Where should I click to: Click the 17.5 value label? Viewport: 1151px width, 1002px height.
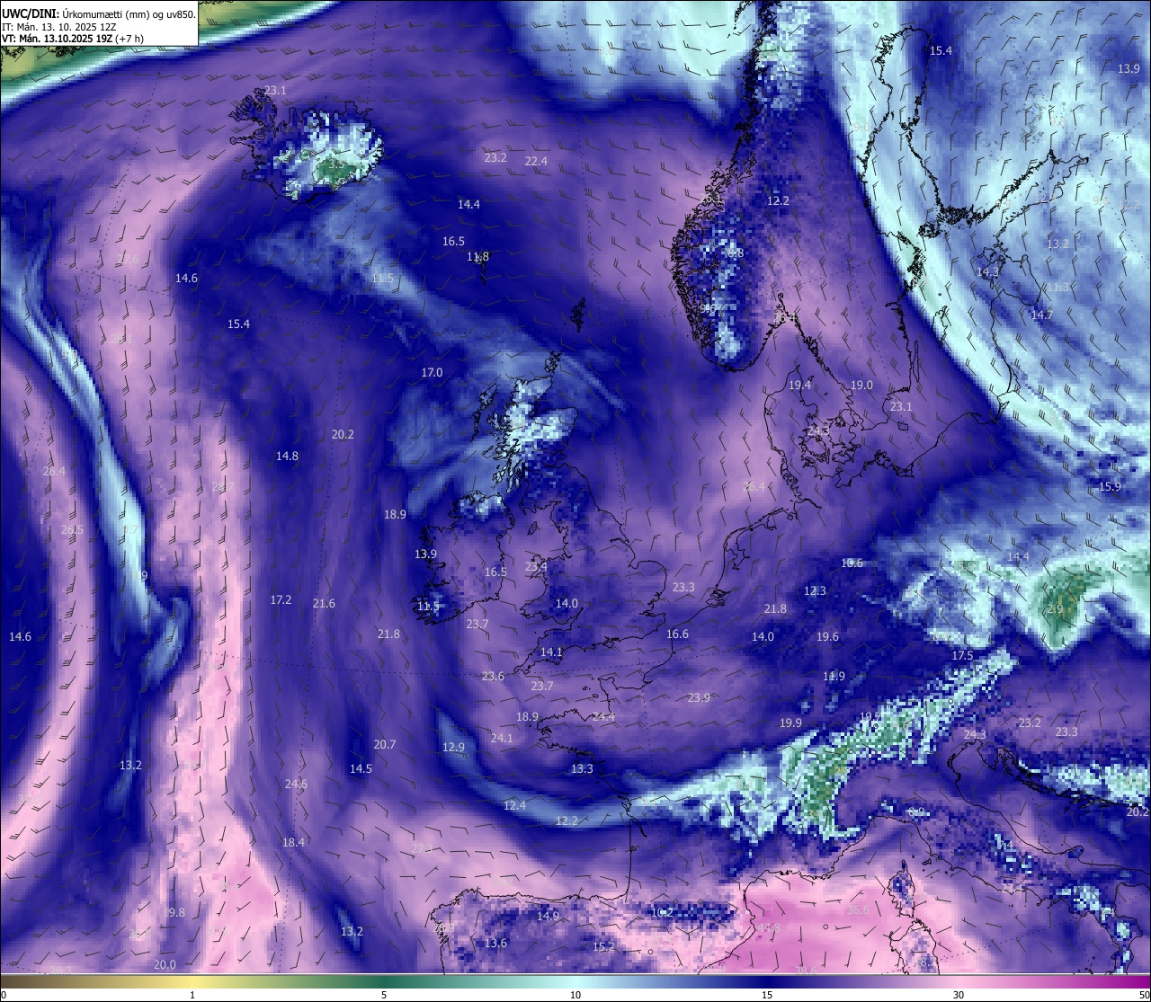(x=962, y=655)
